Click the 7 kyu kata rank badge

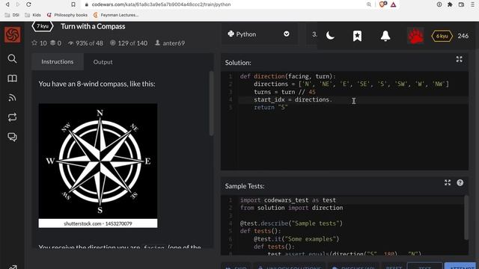click(x=43, y=26)
